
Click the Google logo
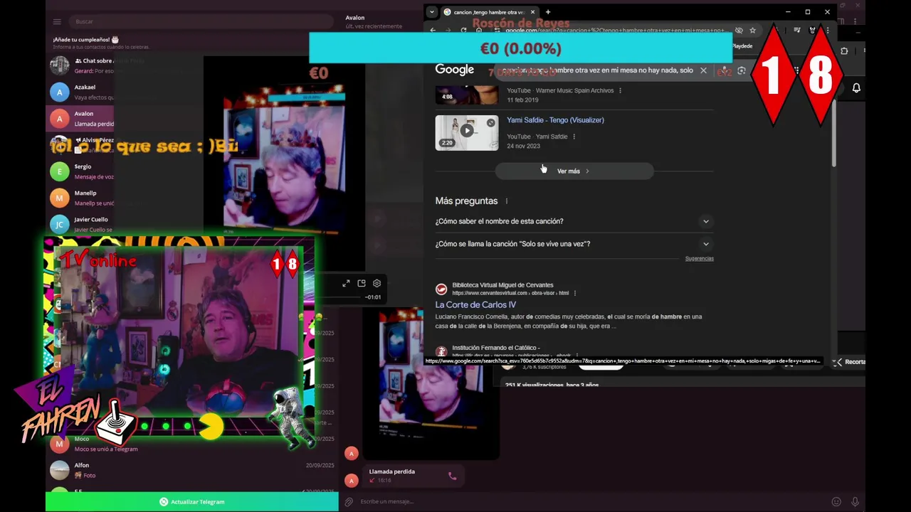coord(455,70)
